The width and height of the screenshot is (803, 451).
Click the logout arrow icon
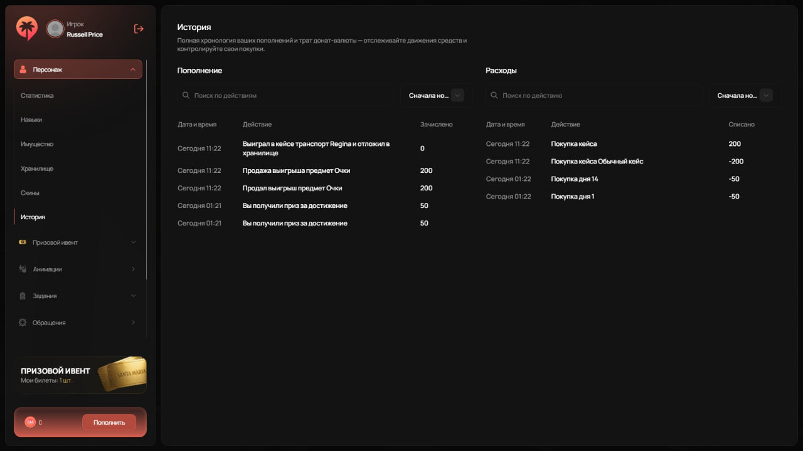[x=139, y=29]
